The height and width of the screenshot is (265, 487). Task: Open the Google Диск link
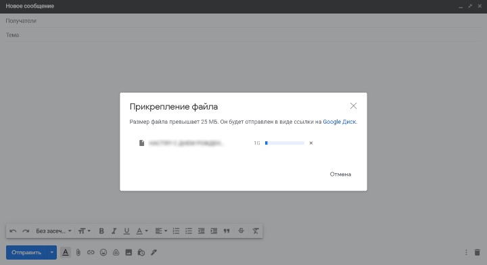point(340,122)
